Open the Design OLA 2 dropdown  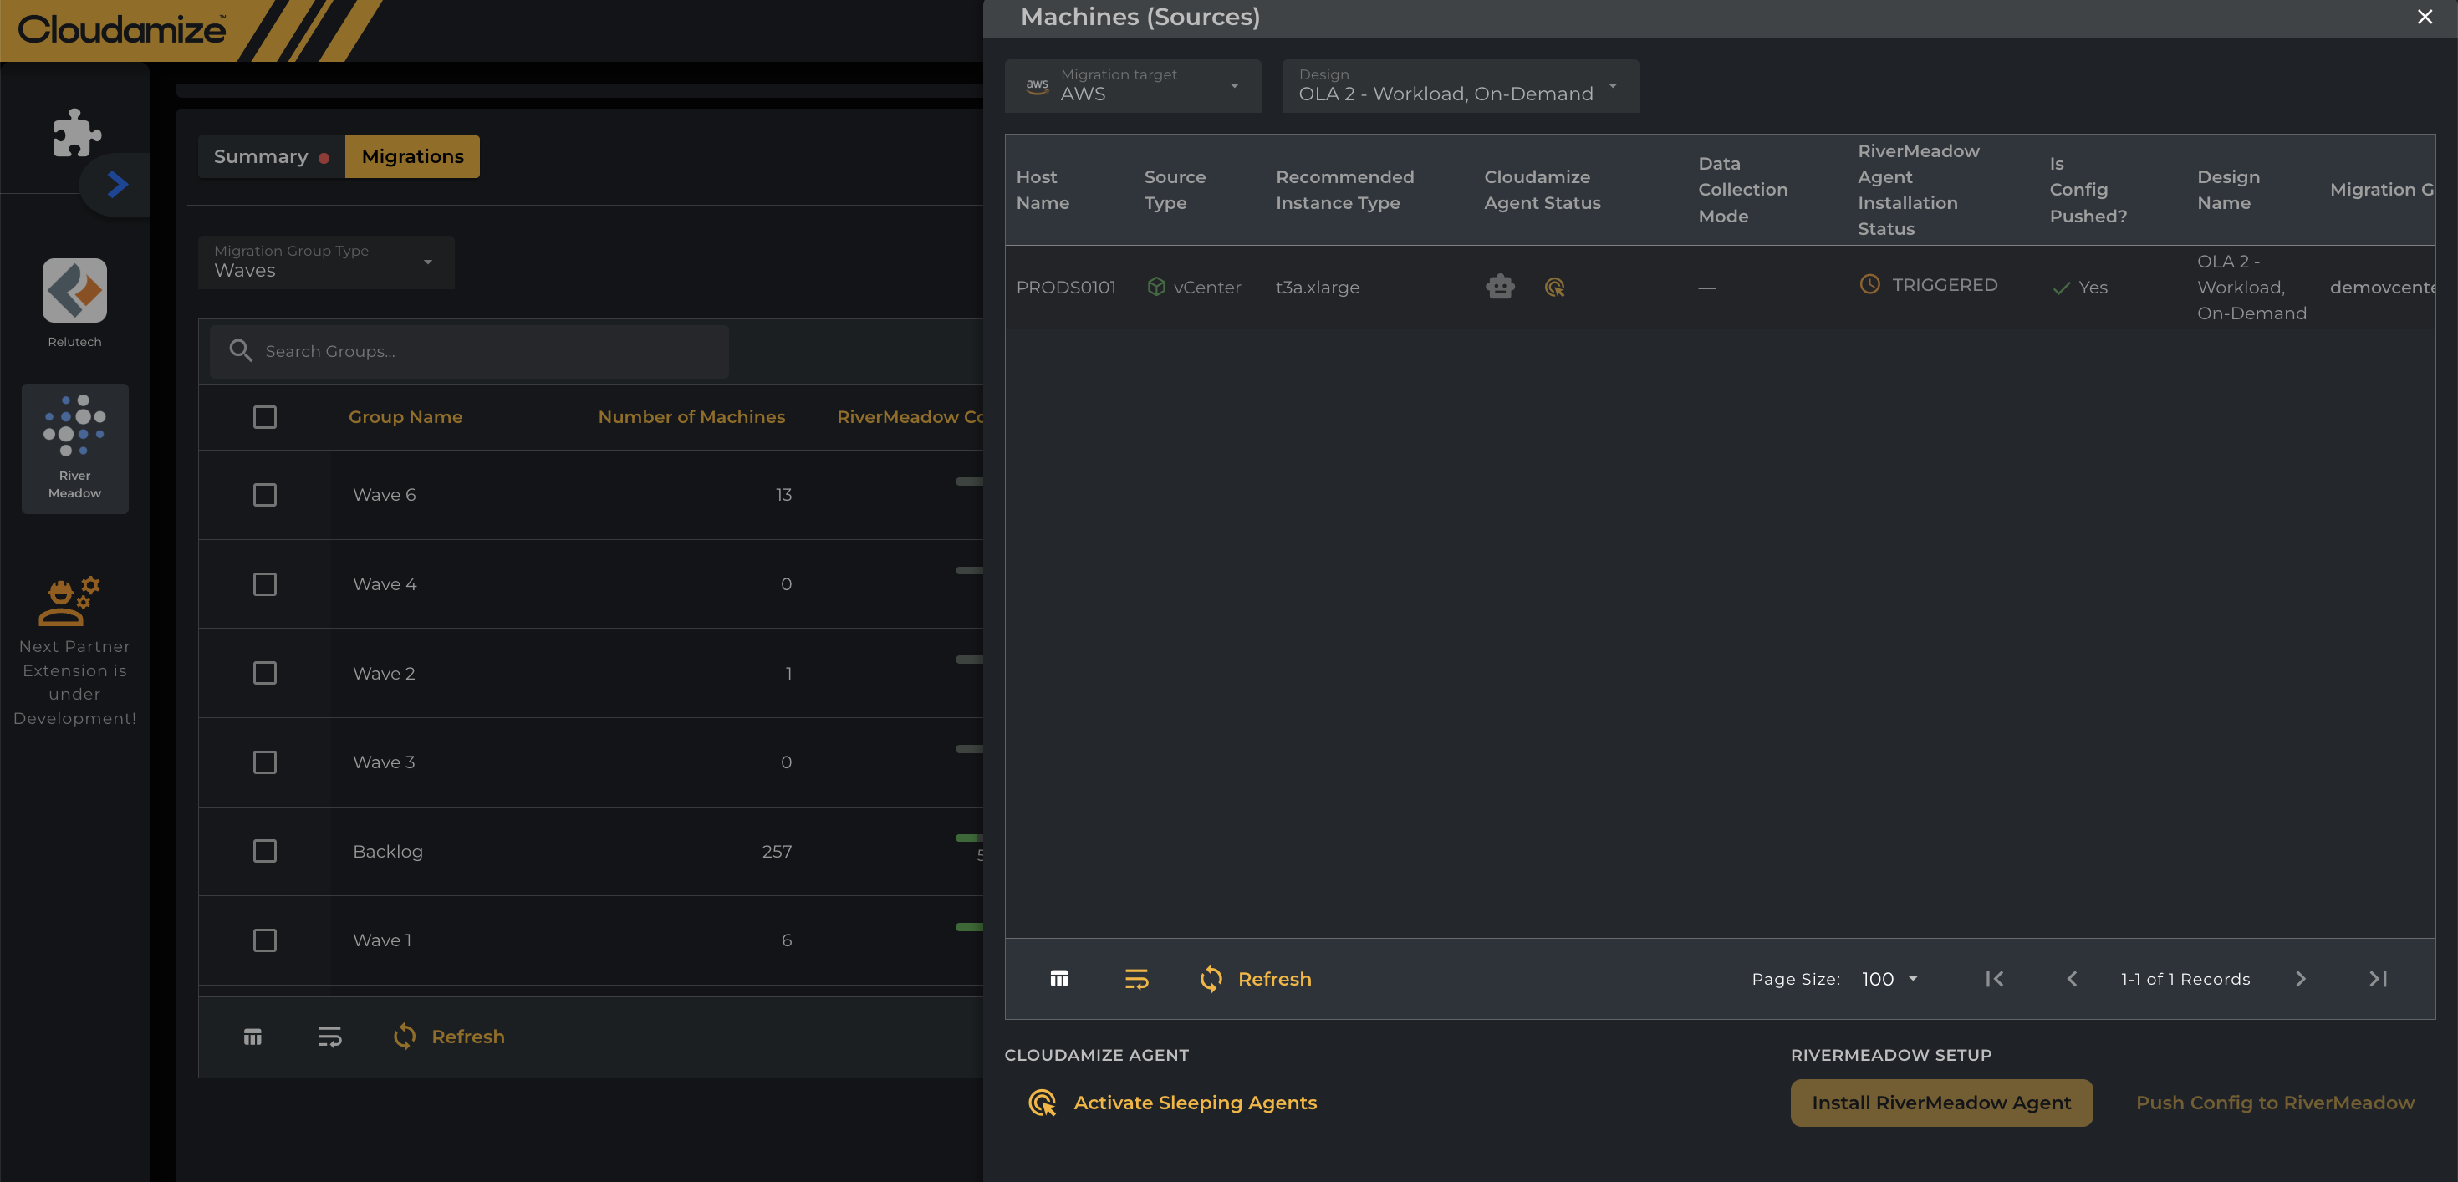coord(1460,86)
